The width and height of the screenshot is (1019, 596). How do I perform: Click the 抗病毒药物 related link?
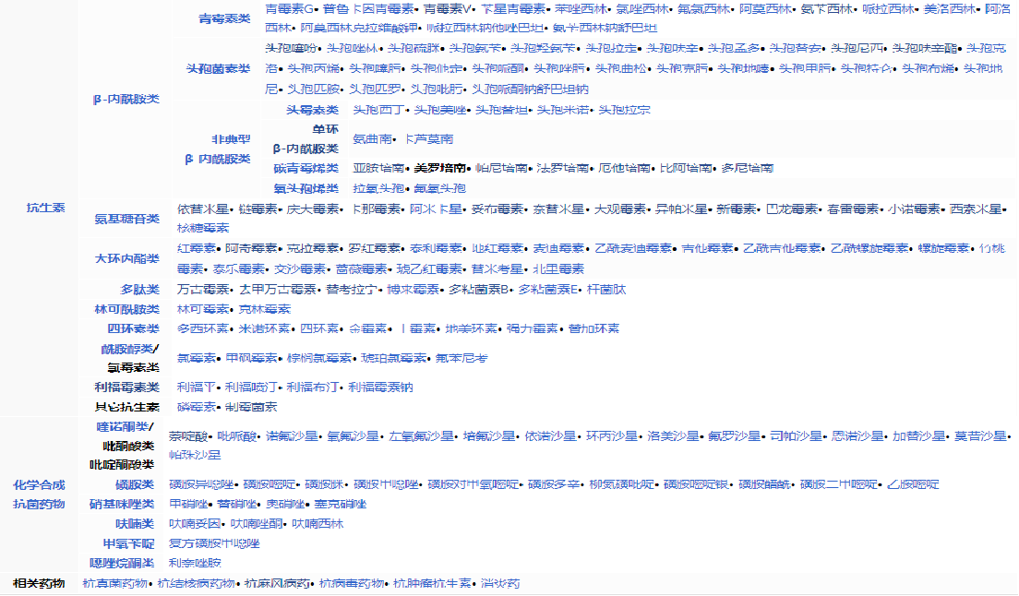pyautogui.click(x=352, y=583)
